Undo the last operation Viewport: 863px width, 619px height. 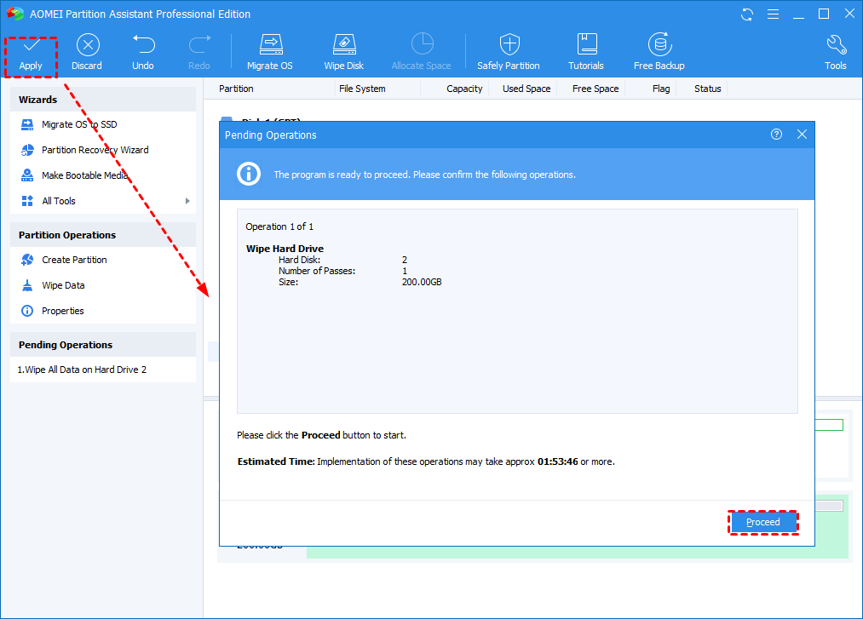pos(144,44)
